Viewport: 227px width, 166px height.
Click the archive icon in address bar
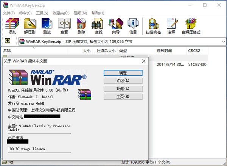pos(22,41)
